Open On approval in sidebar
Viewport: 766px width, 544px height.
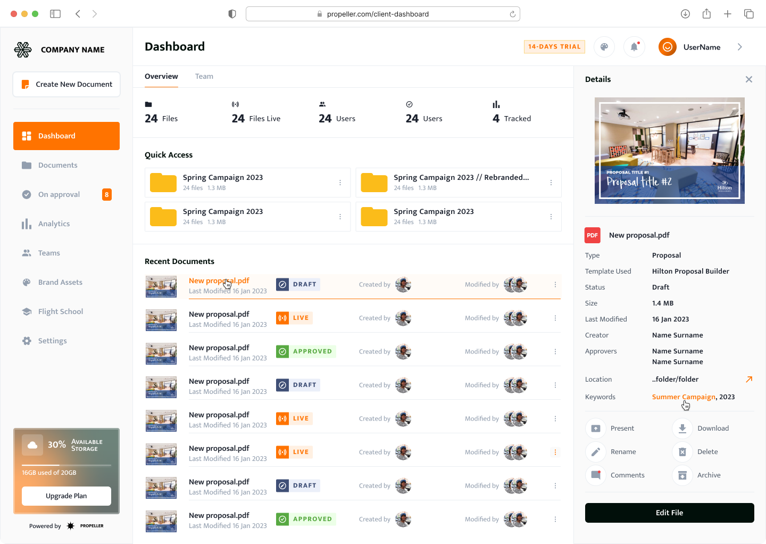coord(59,195)
